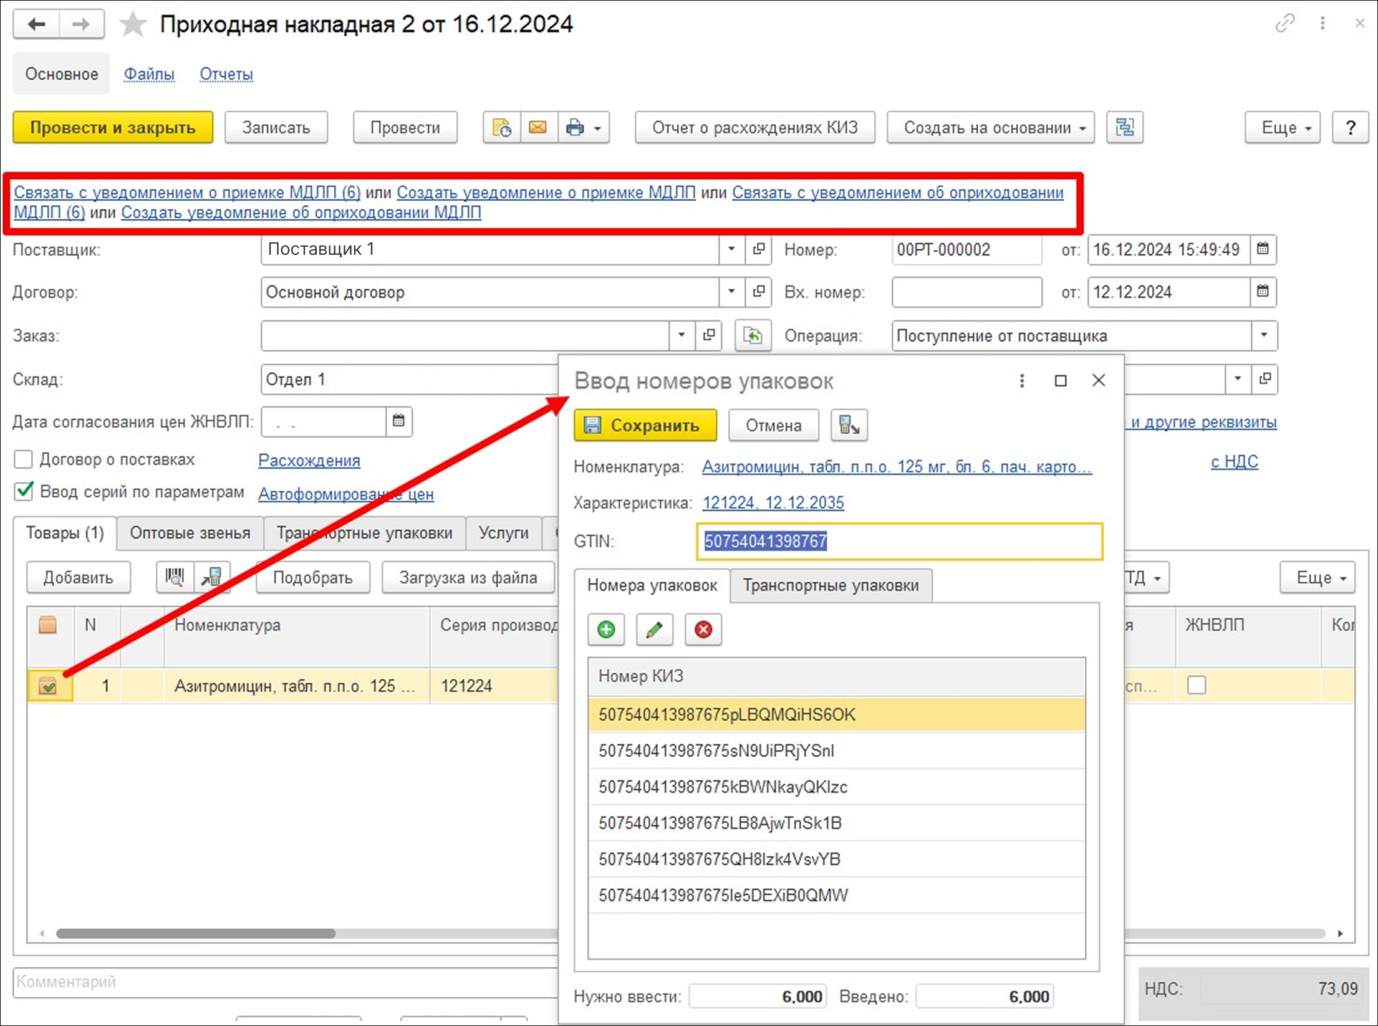Image resolution: width=1378 pixels, height=1026 pixels.
Task: Open Операция dropdown list
Action: pyautogui.click(x=1263, y=336)
